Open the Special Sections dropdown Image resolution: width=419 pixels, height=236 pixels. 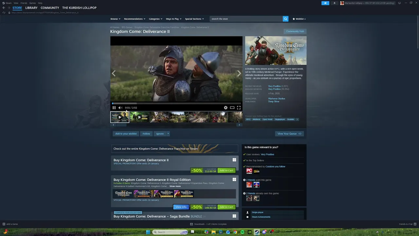[x=194, y=19]
